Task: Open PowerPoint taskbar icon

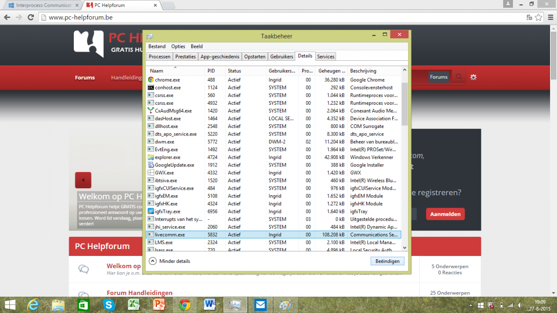Action: click(x=159, y=305)
